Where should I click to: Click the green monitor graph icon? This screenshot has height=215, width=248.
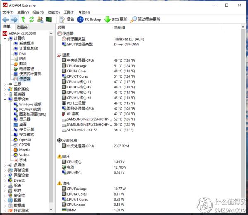pyautogui.click(x=49, y=19)
